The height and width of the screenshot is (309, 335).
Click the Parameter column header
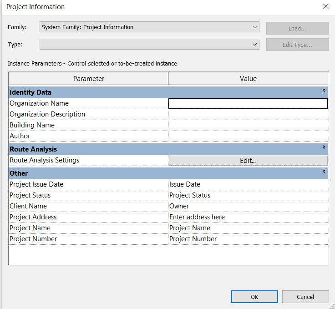[88, 79]
